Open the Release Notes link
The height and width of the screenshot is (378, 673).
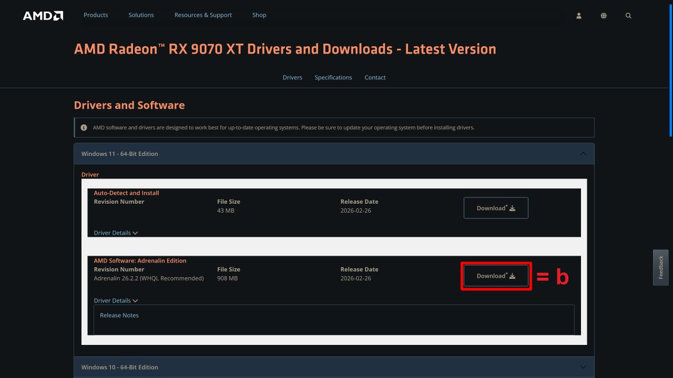pos(119,315)
